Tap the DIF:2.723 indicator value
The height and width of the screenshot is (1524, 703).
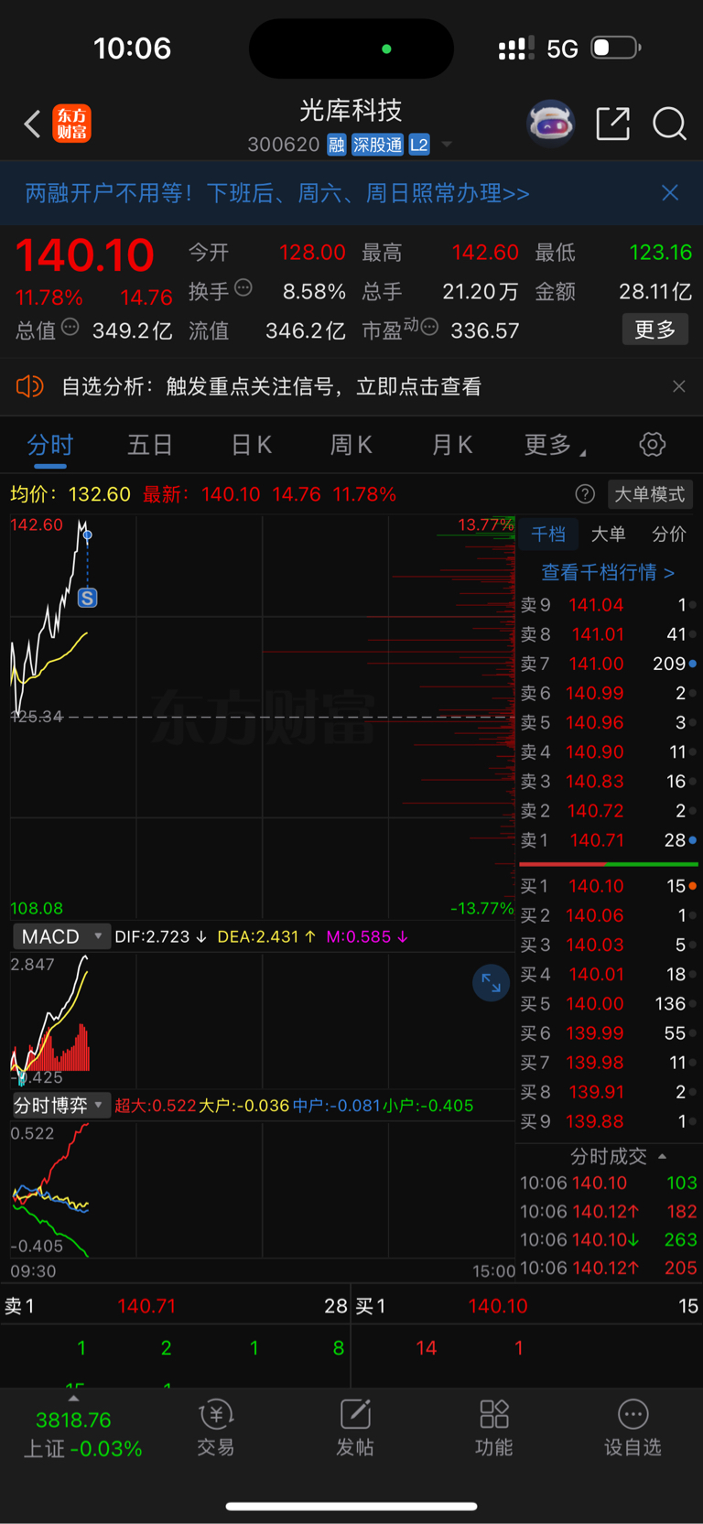(160, 936)
